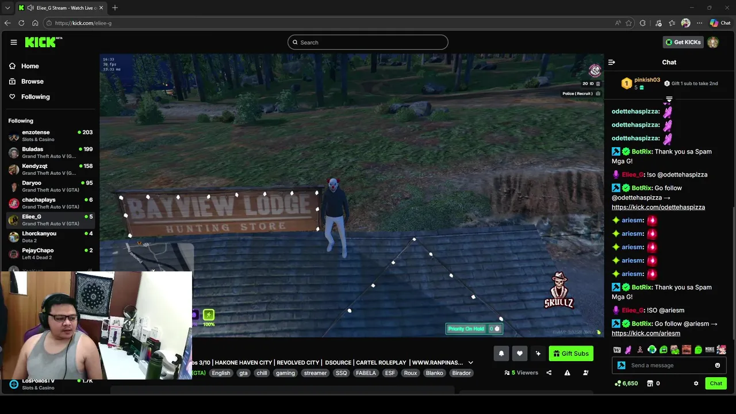Mute the tab via speaker icon
The width and height of the screenshot is (736, 414).
pos(30,7)
